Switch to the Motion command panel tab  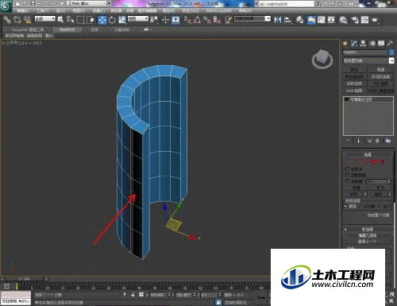tap(372, 43)
